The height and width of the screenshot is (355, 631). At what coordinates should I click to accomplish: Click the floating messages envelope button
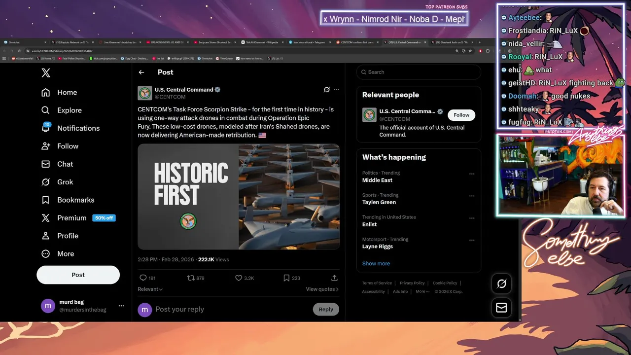click(x=501, y=308)
